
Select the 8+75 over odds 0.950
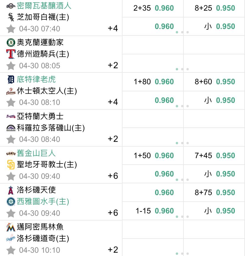click(x=214, y=192)
